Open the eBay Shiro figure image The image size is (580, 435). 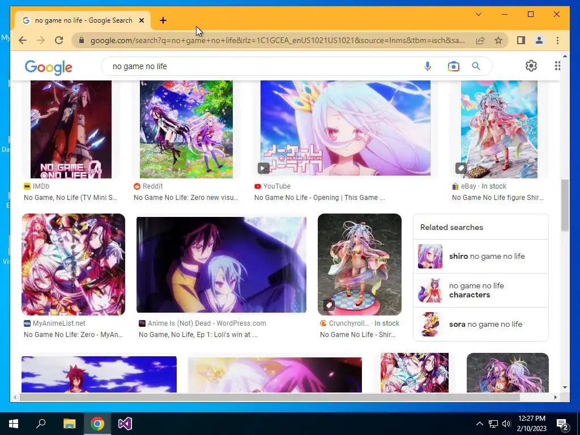(x=499, y=130)
